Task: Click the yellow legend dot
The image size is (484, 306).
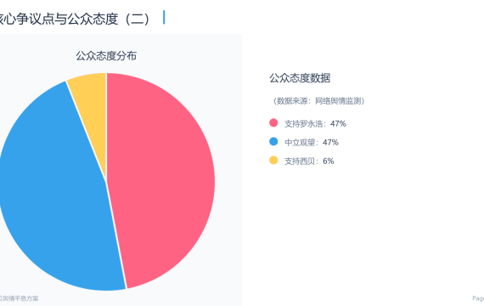Action: click(x=273, y=160)
